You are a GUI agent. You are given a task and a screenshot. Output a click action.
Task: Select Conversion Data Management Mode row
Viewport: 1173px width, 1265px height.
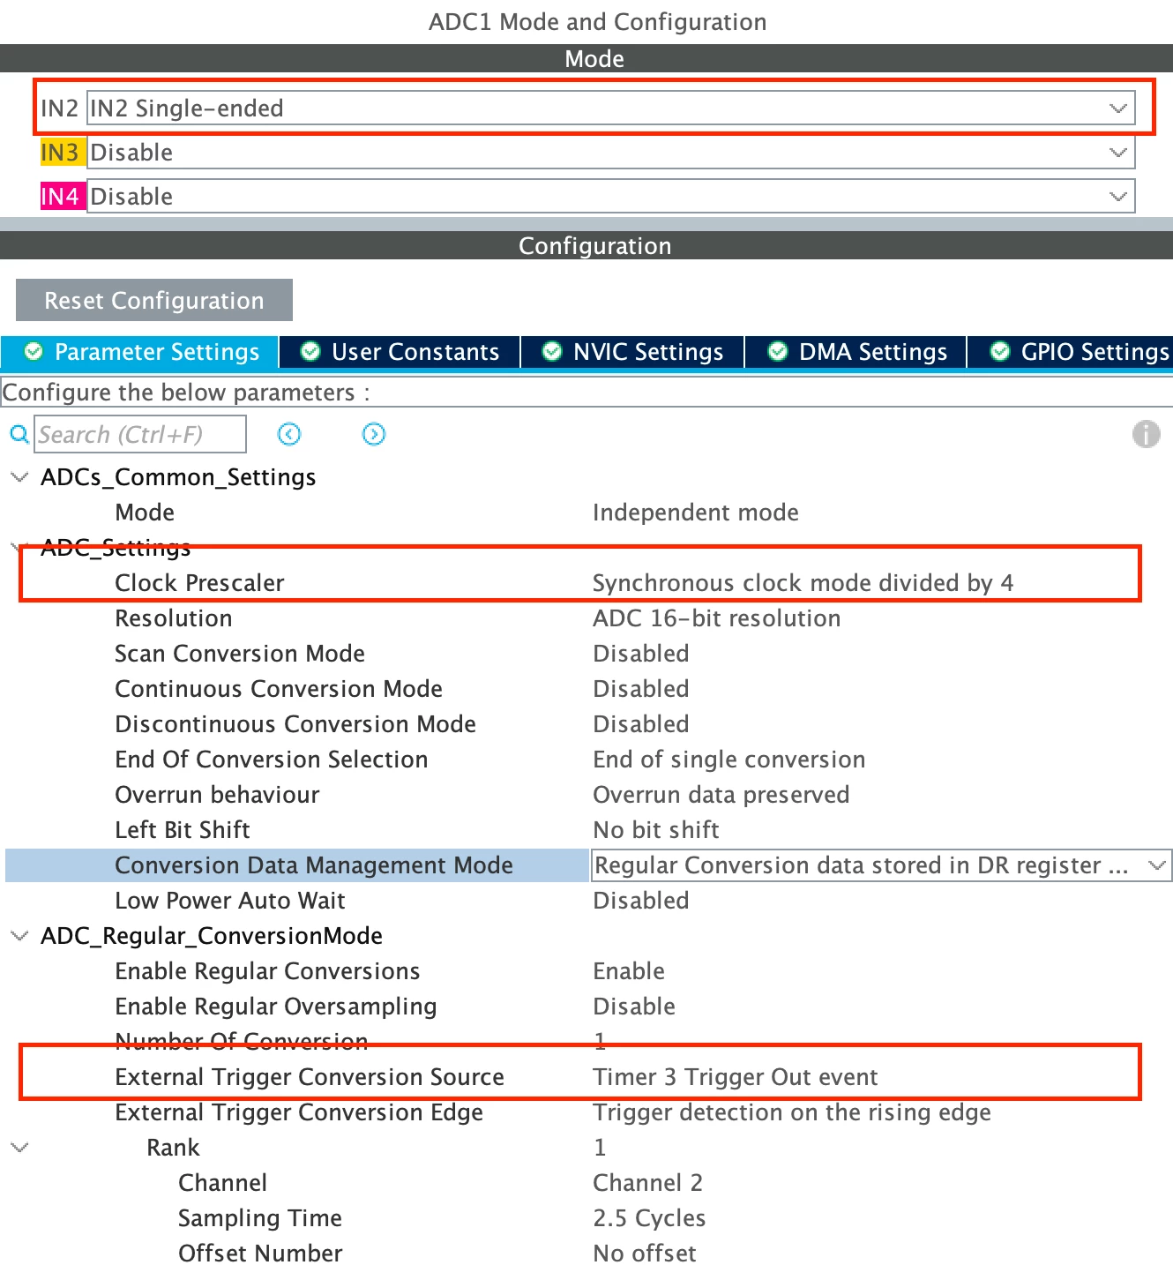297,865
